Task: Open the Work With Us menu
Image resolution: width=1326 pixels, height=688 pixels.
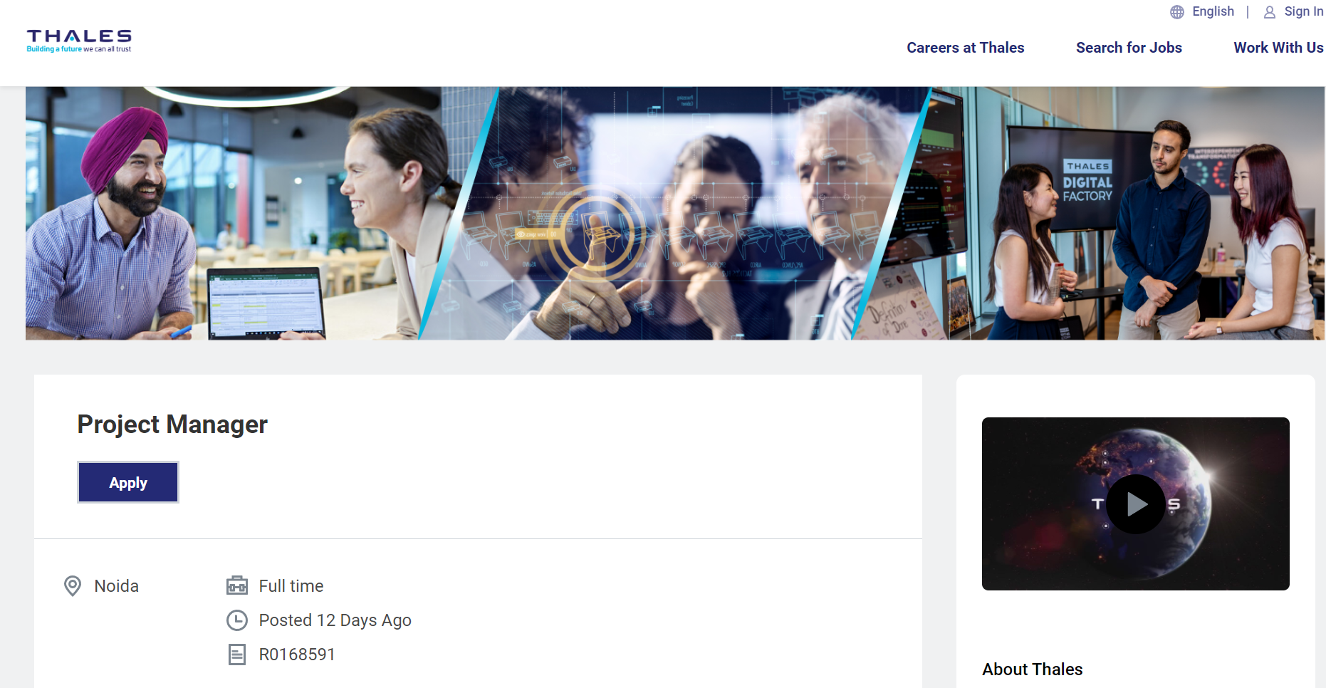Action: click(1278, 48)
